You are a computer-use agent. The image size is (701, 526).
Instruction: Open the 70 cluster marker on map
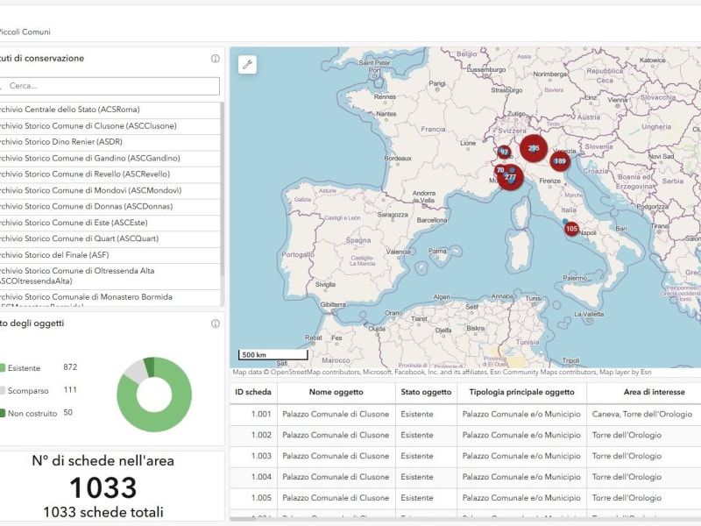point(499,170)
